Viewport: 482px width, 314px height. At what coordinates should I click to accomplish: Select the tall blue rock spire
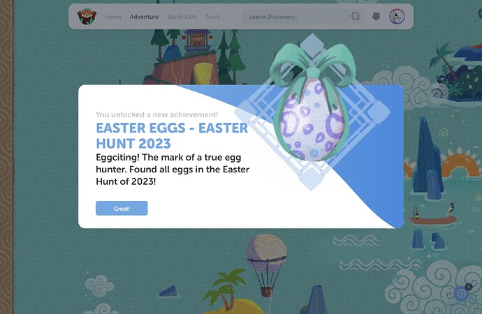[428, 157]
